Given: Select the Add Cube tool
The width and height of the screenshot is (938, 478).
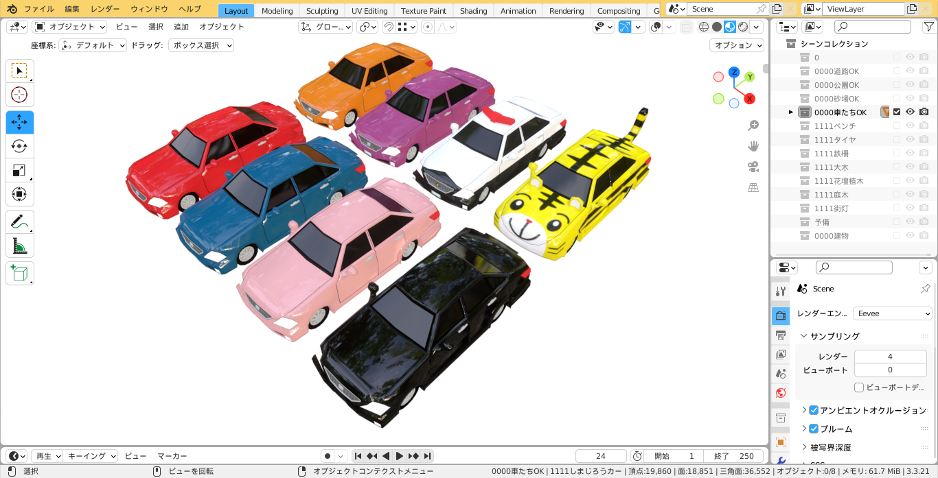Looking at the screenshot, I should [x=20, y=273].
